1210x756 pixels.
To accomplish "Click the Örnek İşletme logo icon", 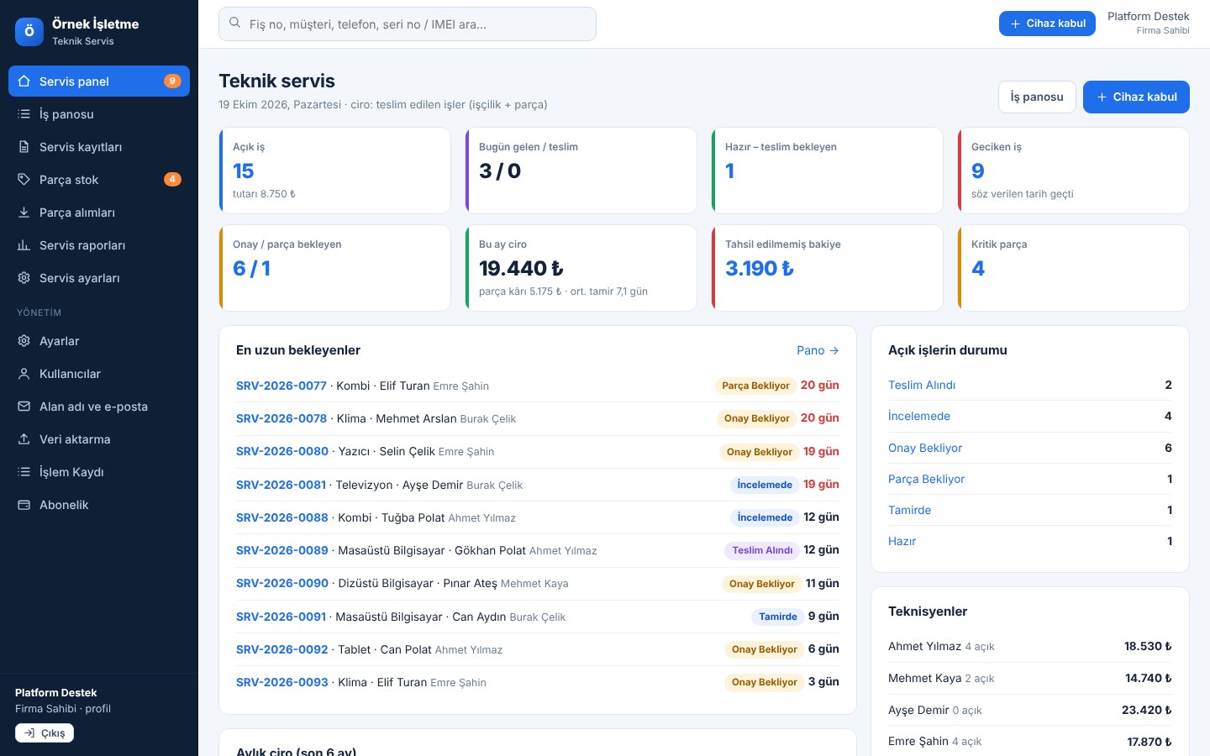I will pyautogui.click(x=29, y=32).
